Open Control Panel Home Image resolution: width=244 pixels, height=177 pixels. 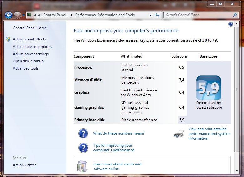pyautogui.click(x=30, y=28)
